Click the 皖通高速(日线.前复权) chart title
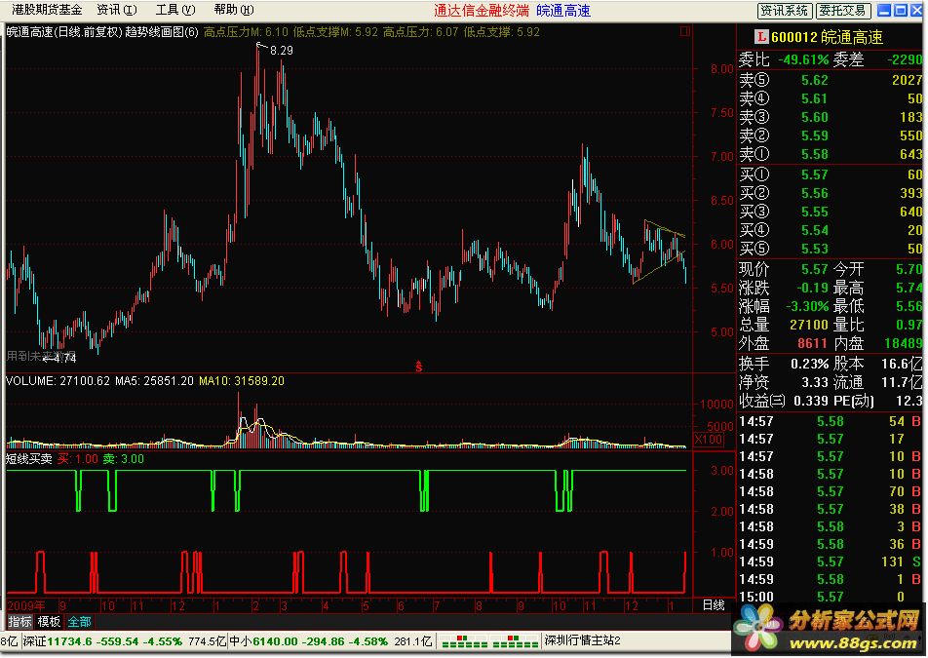This screenshot has width=928, height=658. pos(65,32)
